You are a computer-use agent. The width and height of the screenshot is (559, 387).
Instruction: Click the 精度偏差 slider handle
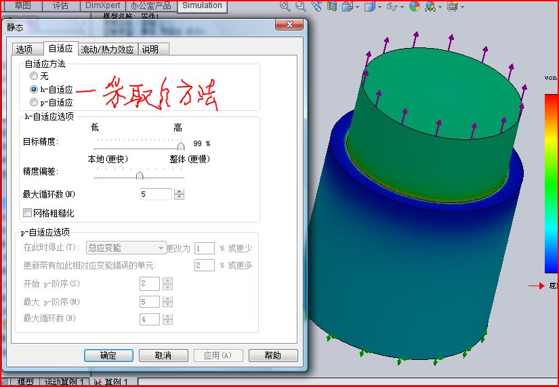tap(140, 175)
